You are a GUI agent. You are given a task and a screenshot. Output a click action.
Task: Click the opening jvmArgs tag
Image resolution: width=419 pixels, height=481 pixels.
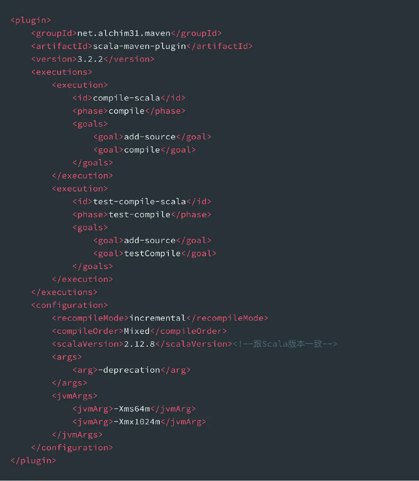(74, 396)
